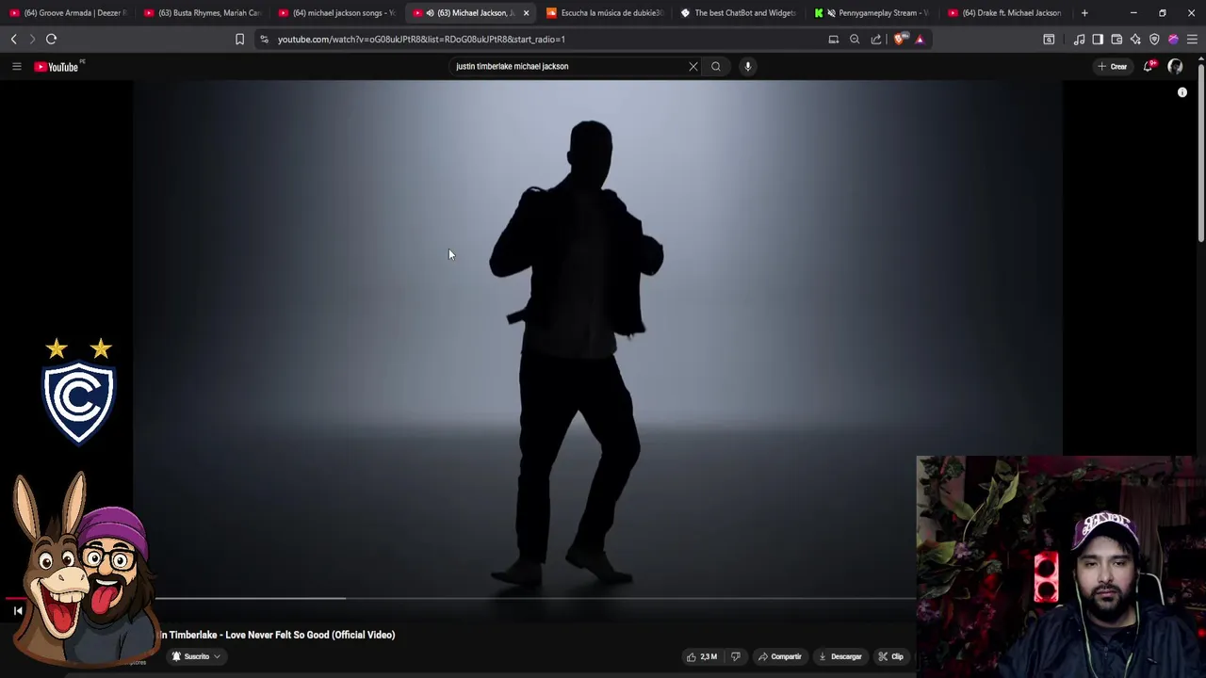Open the Brave VPN shield icon
The image size is (1206, 678).
click(1154, 39)
